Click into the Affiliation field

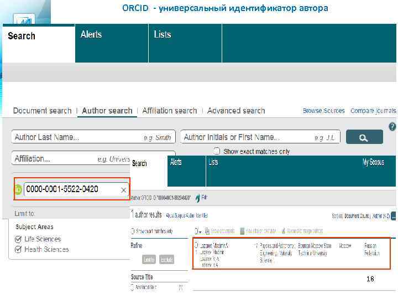pyautogui.click(x=71, y=159)
